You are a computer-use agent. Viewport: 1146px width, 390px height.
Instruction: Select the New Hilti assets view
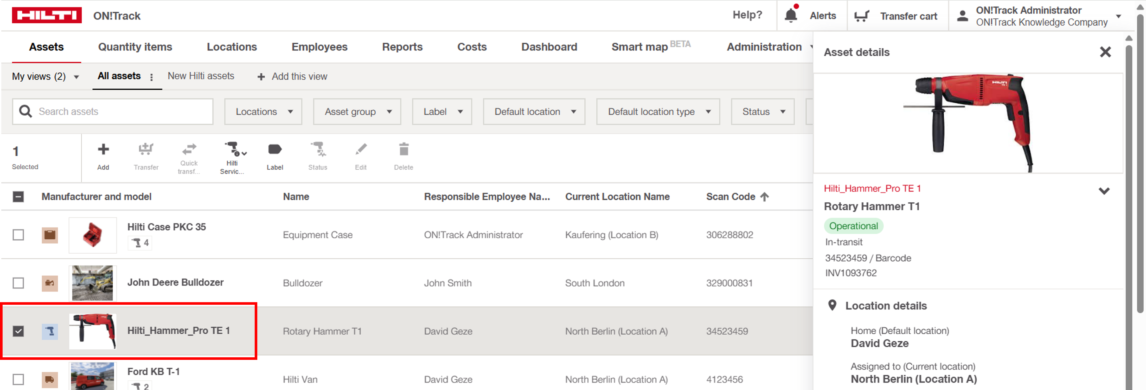click(x=201, y=76)
